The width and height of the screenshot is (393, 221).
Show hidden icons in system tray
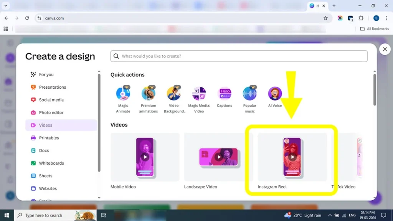click(x=330, y=215)
